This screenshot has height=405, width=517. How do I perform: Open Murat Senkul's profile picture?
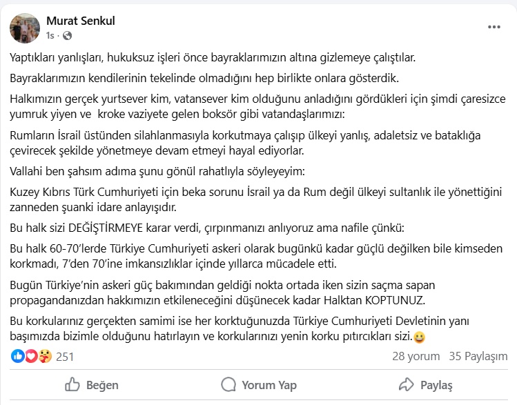point(24,28)
